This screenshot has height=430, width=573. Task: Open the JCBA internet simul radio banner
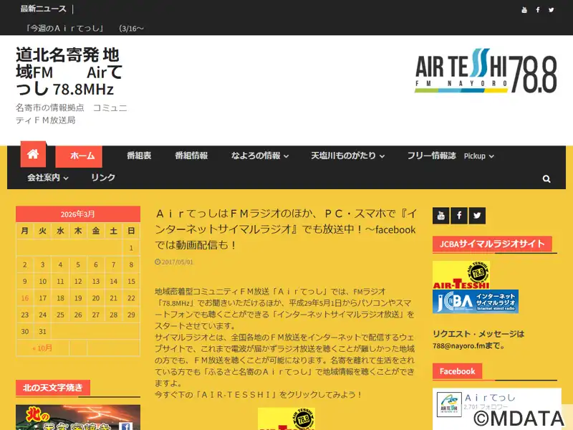[476, 301]
